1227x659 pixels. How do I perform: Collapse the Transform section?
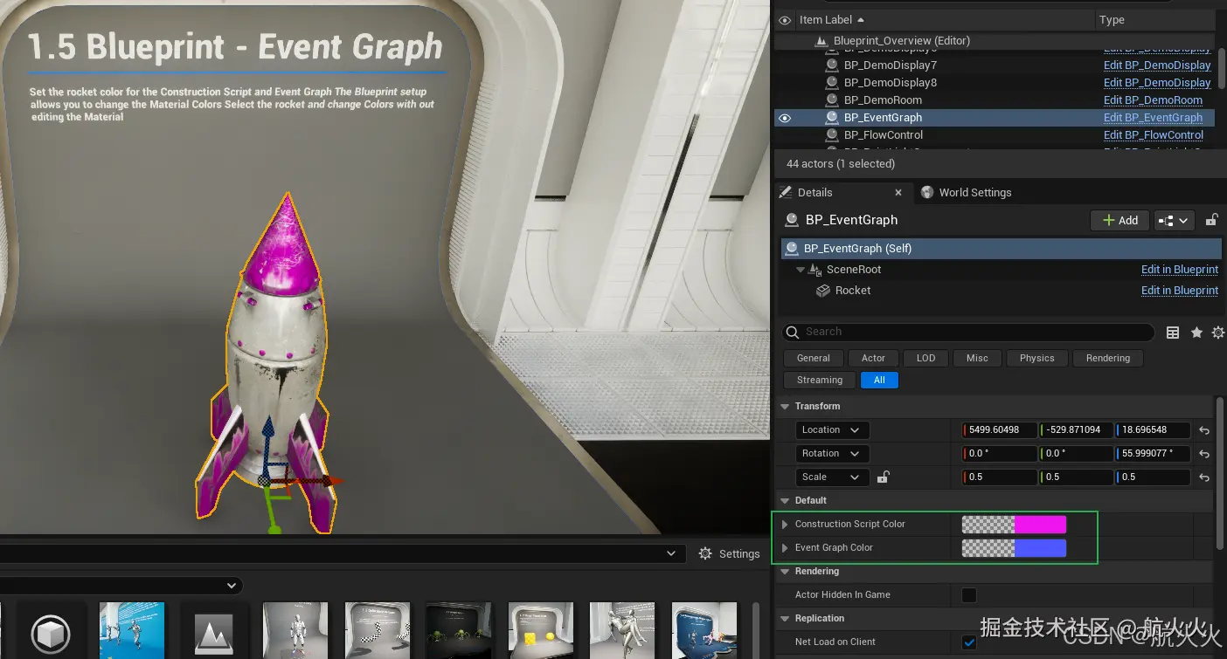point(785,407)
